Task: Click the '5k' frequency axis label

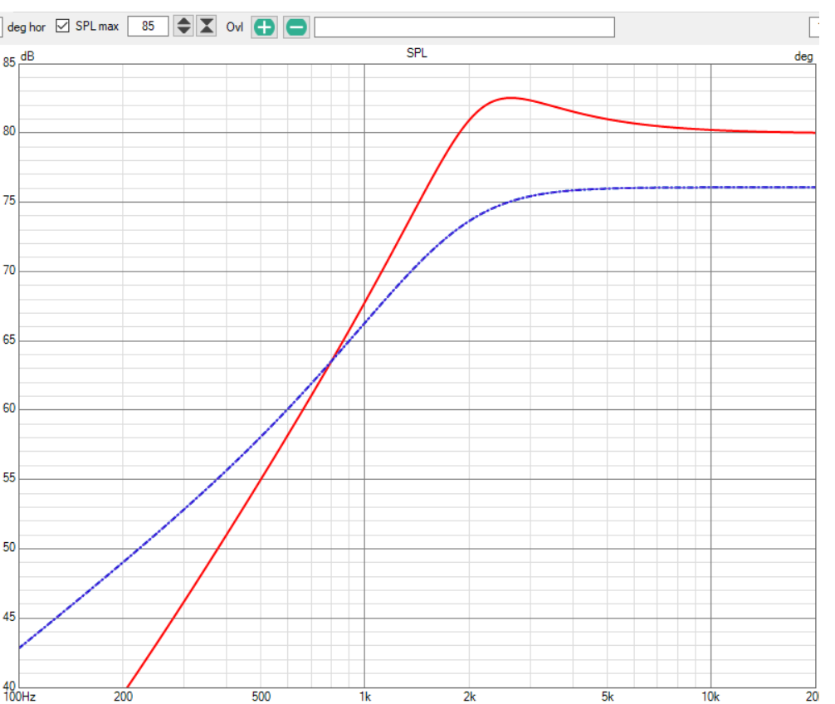Action: [x=607, y=697]
